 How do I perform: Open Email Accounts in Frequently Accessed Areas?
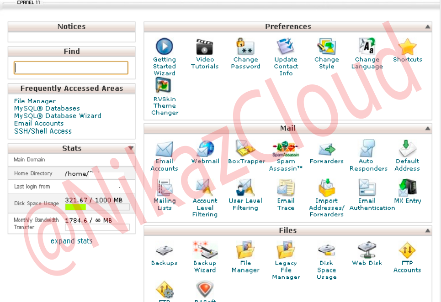click(x=39, y=123)
